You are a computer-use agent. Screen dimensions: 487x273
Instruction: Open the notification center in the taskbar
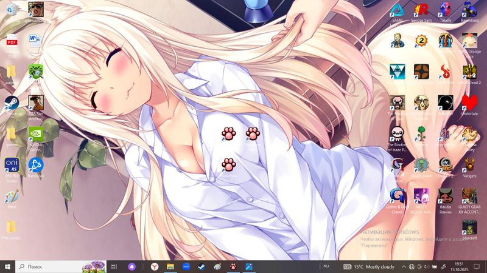coord(477,266)
